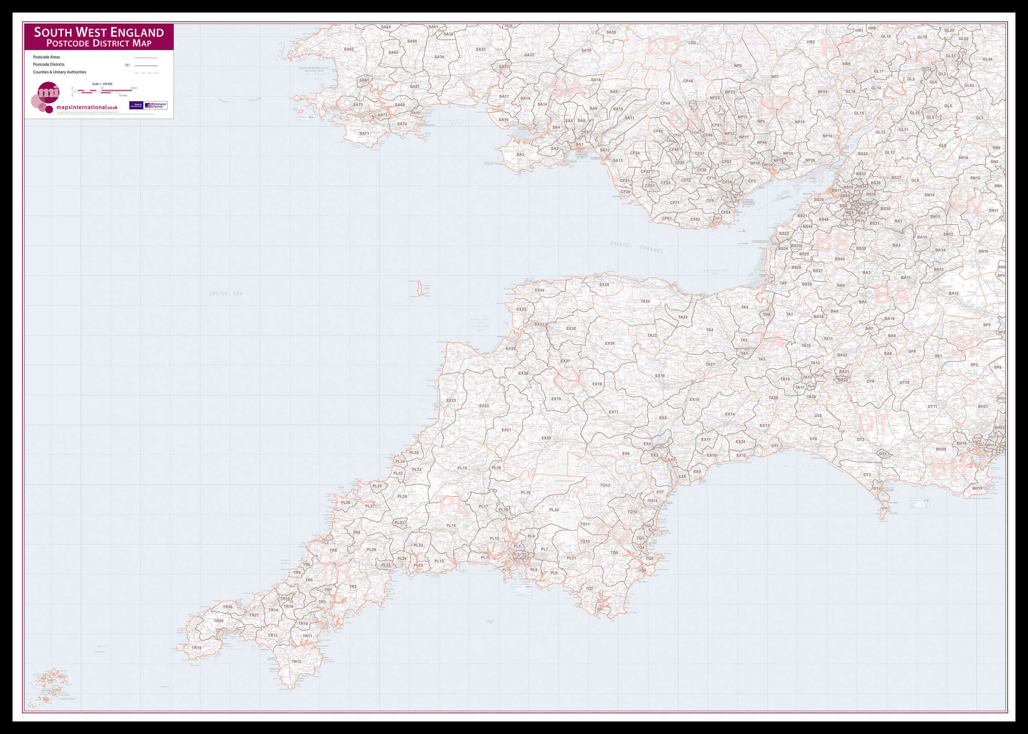Select the 'Postcode Areas' legend entry
Image resolution: width=1028 pixels, height=734 pixels.
[x=47, y=57]
